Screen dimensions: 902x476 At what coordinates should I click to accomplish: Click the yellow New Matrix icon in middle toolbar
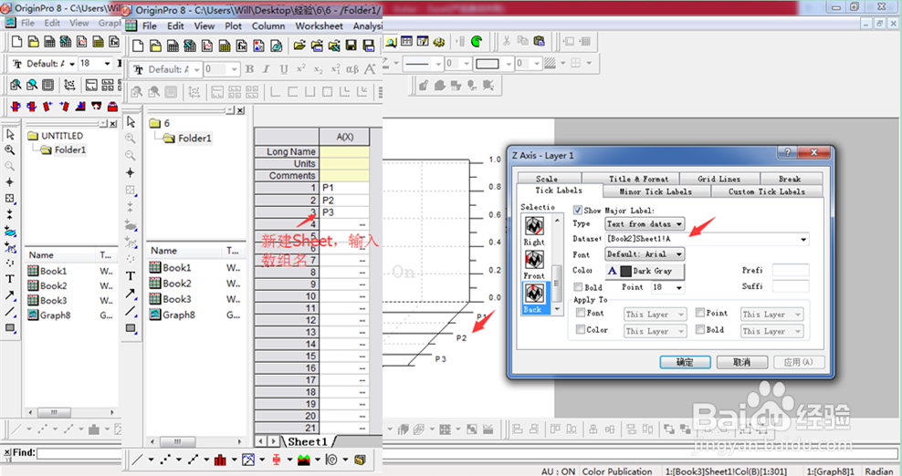coord(225,47)
